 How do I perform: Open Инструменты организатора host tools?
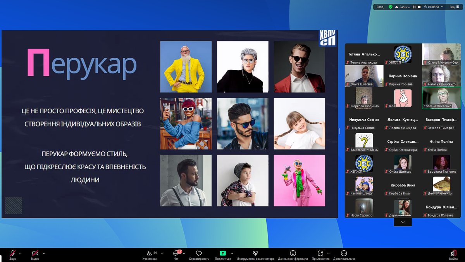click(x=255, y=255)
